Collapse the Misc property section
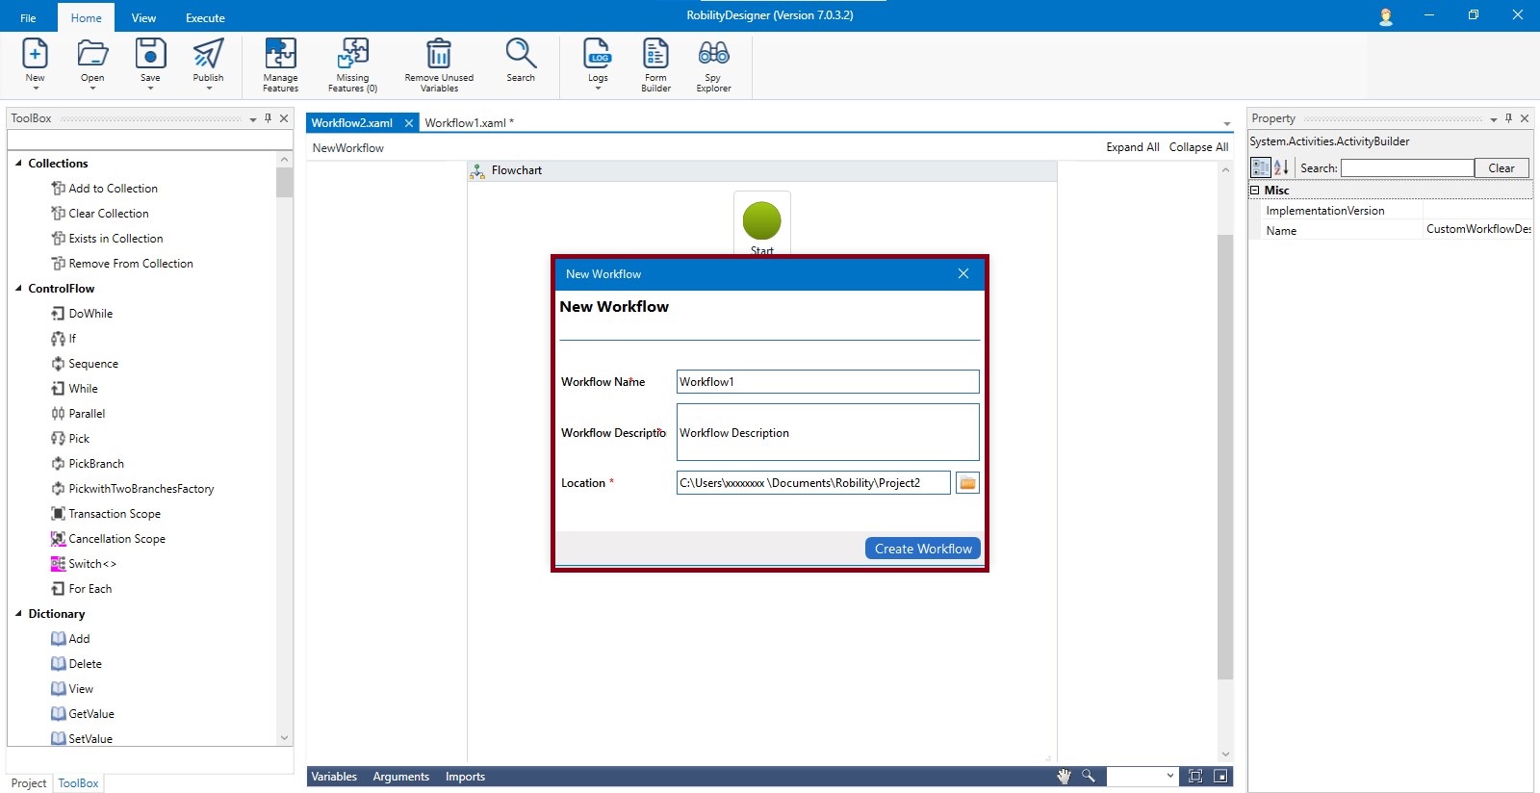 point(1255,191)
